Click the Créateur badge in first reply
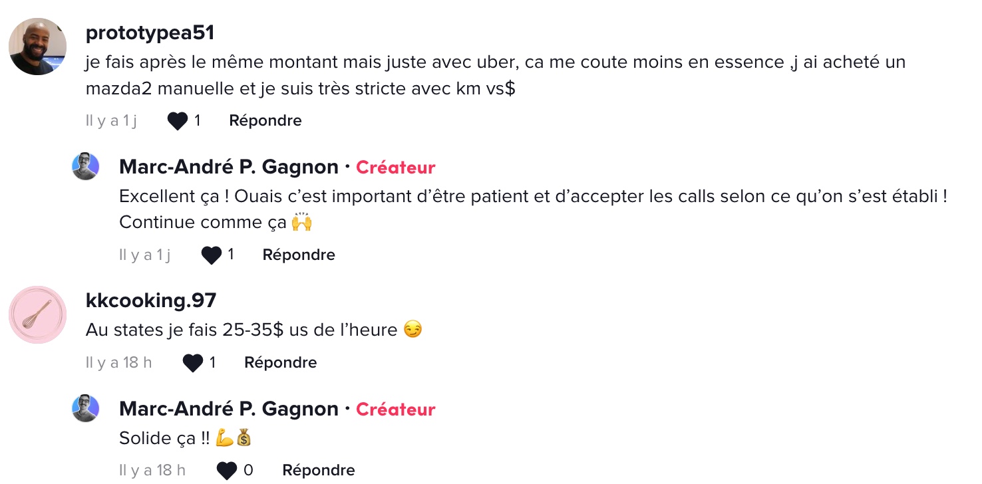 (x=396, y=168)
